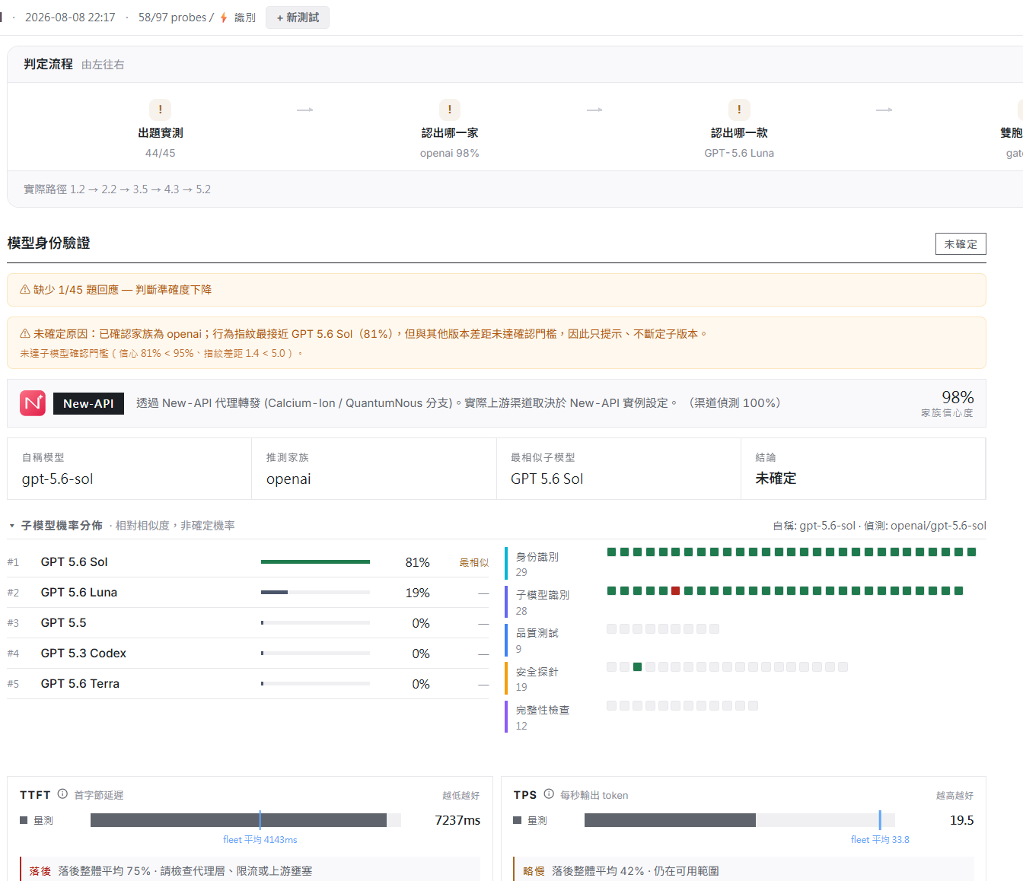
Task: Open the info icon next to TPS
Action: (x=549, y=794)
